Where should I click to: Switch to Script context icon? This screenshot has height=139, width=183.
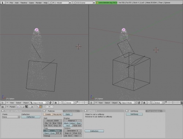tap(20, 107)
